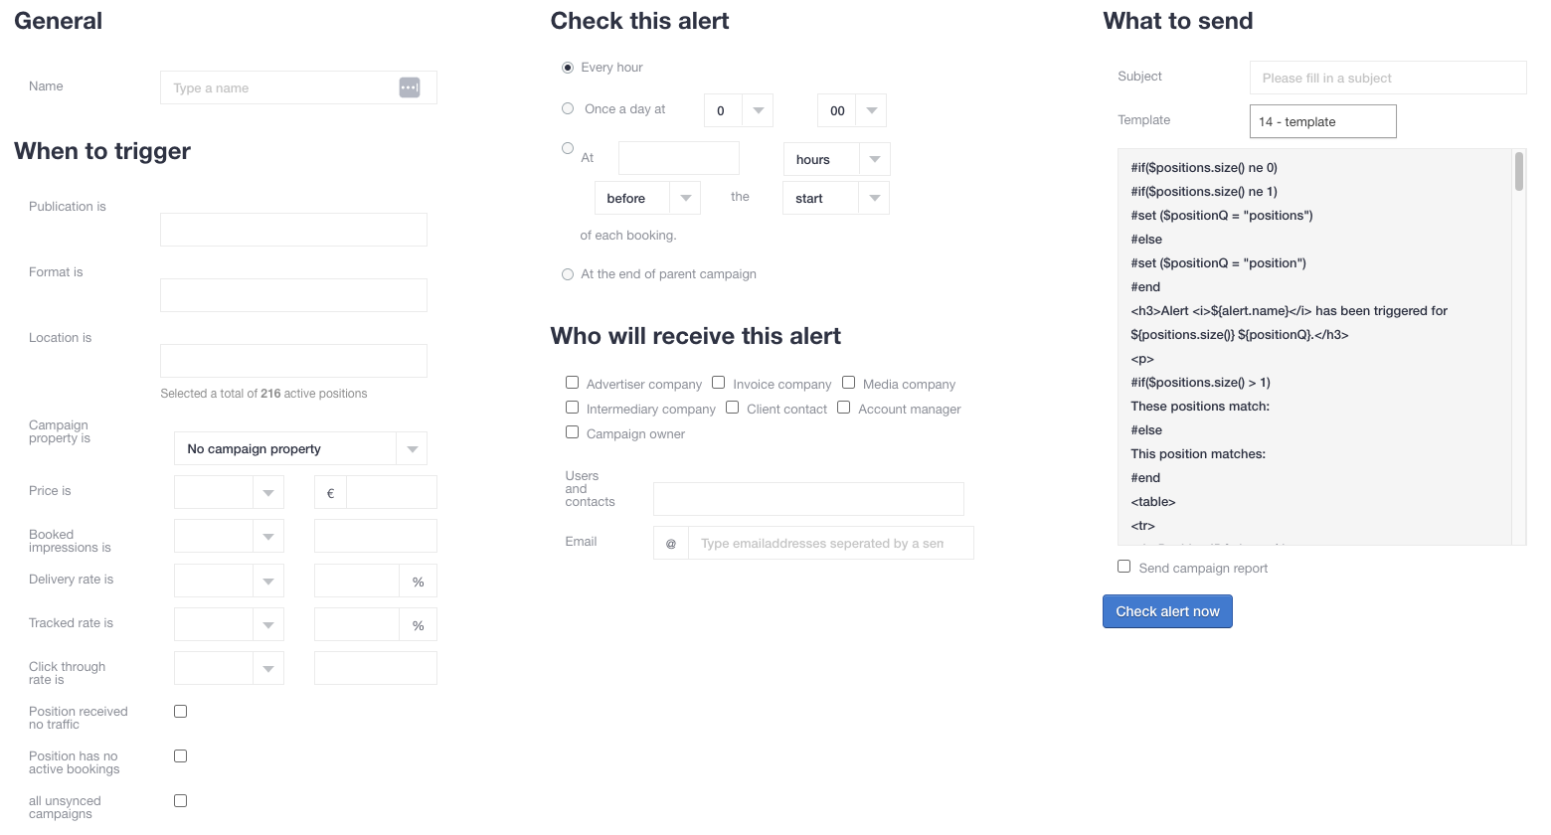This screenshot has width=1551, height=835.
Task: Click the Subject input field
Action: (x=1387, y=78)
